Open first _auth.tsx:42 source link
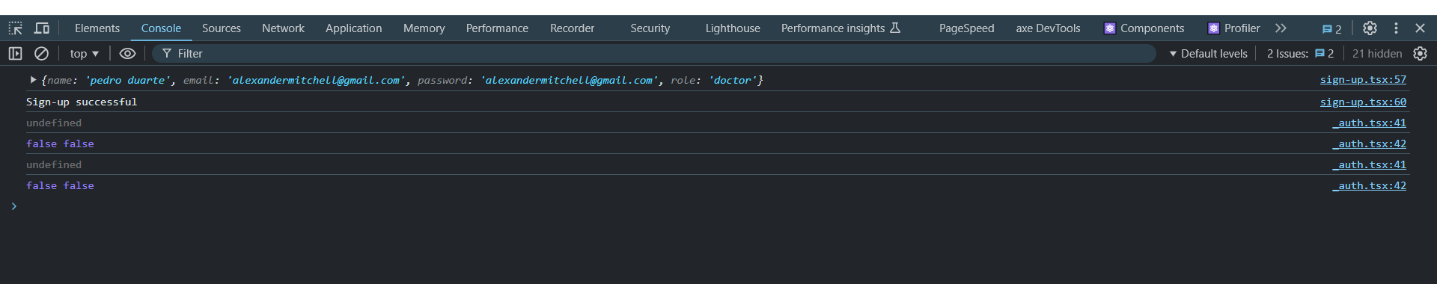 [1369, 144]
